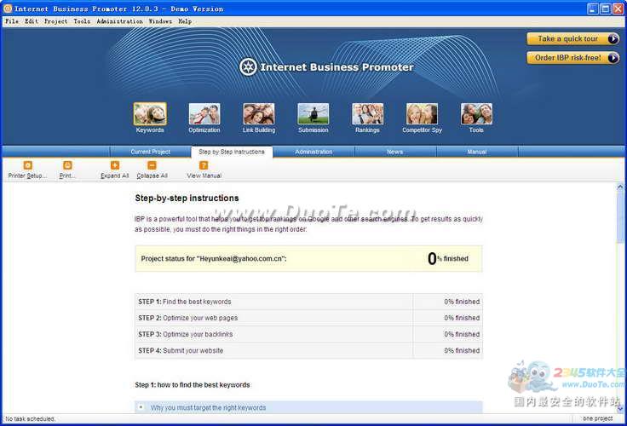Click the scrollbar up arrow
Image resolution: width=627 pixels, height=426 pixels.
pos(620,187)
